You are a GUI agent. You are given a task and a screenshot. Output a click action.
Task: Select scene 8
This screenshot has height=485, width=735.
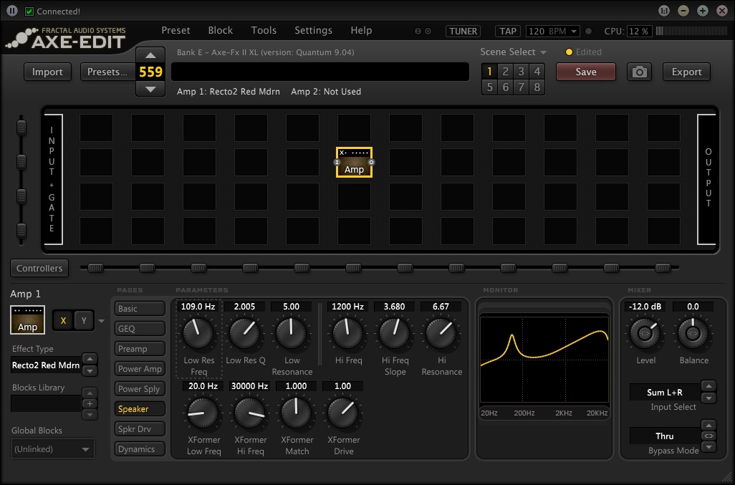click(x=537, y=87)
